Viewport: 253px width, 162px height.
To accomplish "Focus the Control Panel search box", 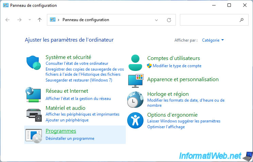I will click(209, 20).
